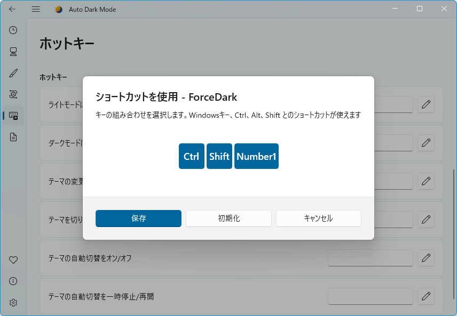Click the テーマの自動切替をオン/オフ hotkey field
The width and height of the screenshot is (457, 316).
coord(370,258)
